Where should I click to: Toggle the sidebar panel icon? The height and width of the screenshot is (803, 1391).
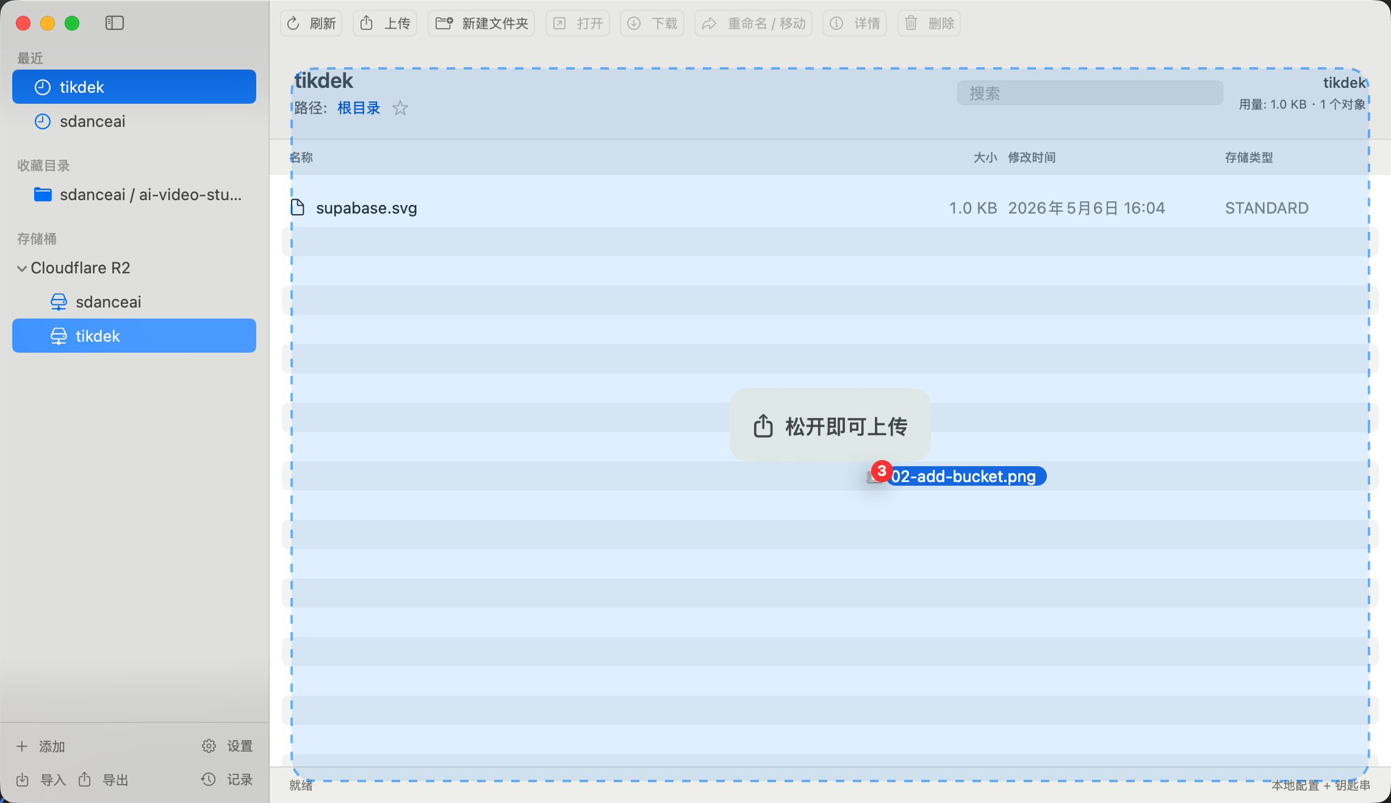click(115, 23)
